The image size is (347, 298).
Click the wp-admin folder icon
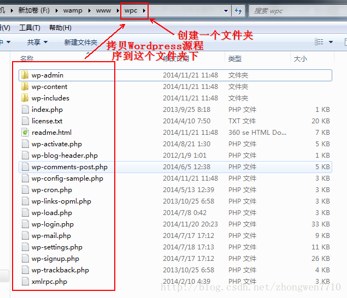pyautogui.click(x=25, y=75)
